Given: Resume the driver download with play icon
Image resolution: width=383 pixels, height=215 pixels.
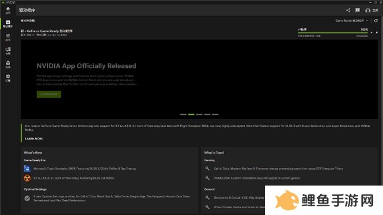Looking at the screenshot, I should coord(372,32).
